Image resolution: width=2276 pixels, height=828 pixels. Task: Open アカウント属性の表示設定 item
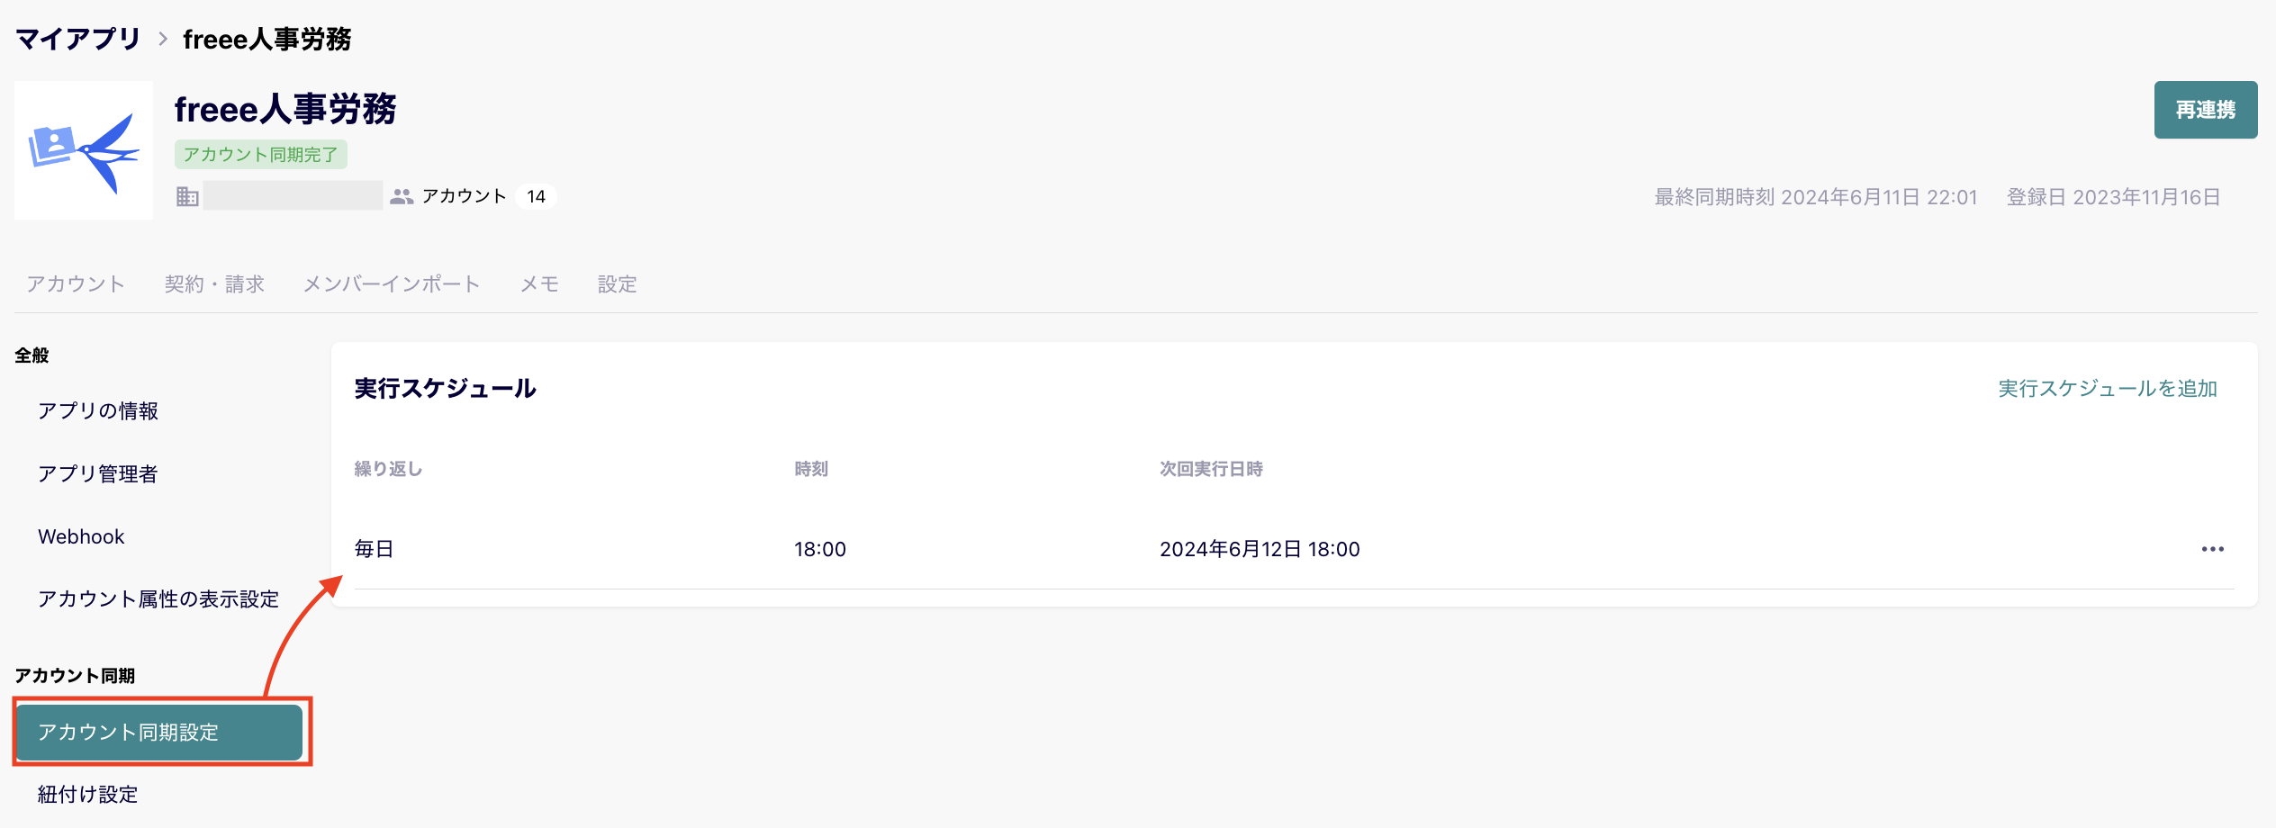[158, 599]
